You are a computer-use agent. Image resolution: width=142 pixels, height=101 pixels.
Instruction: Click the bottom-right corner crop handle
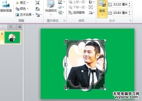pos(103,87)
